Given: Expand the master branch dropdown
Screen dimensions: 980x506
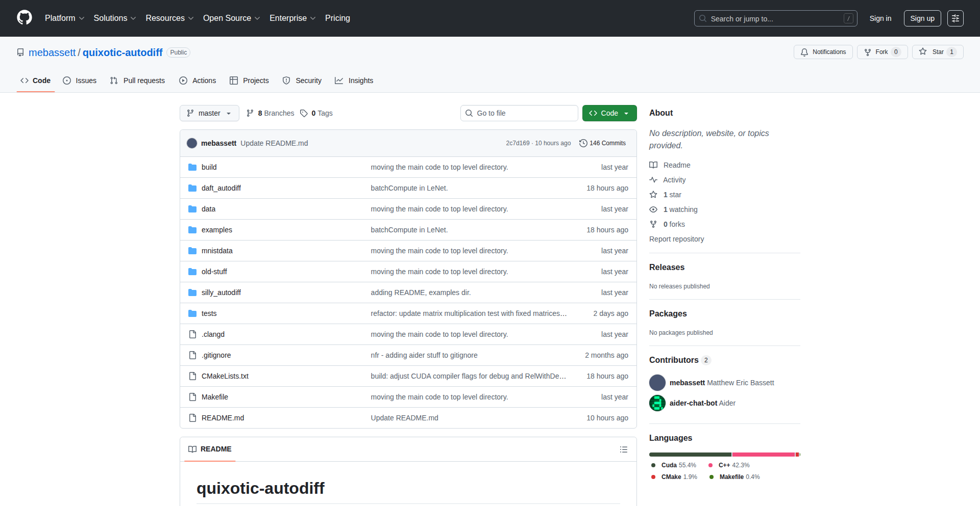Looking at the screenshot, I should [x=209, y=113].
